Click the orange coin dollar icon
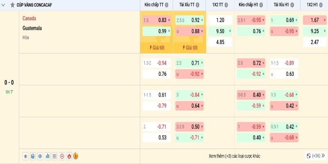This screenshot has width=328, height=164. [x=75, y=156]
